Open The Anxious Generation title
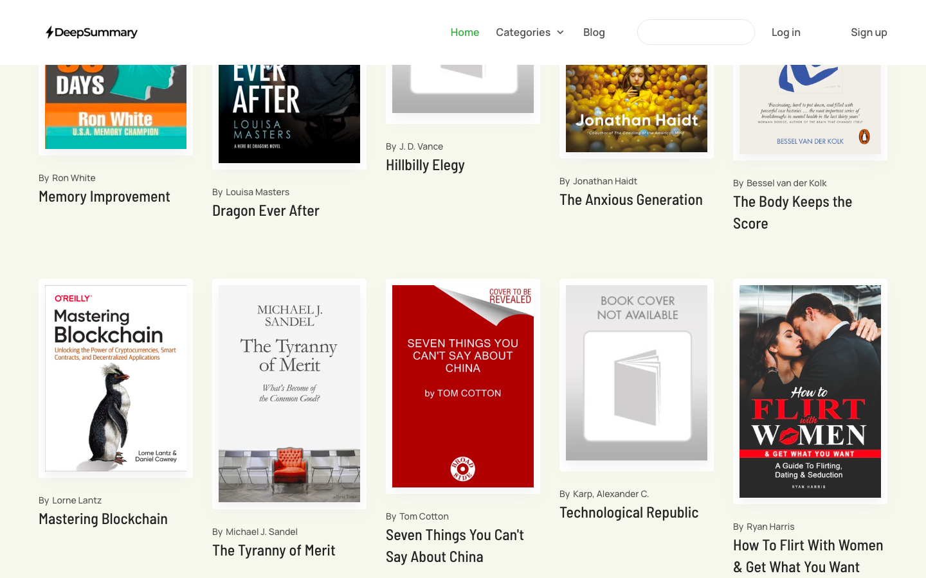Viewport: 926px width, 578px height. tap(631, 200)
